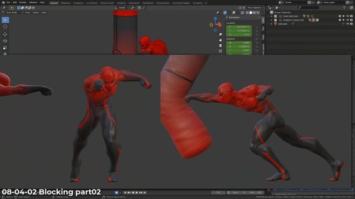Hide TRIDENT CHARACTER with eye icon

pos(348,20)
